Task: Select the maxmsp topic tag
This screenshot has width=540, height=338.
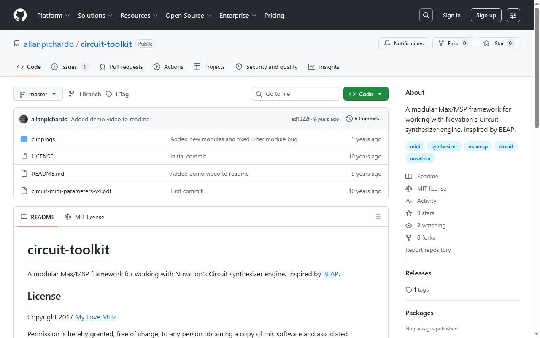Action: (478, 147)
